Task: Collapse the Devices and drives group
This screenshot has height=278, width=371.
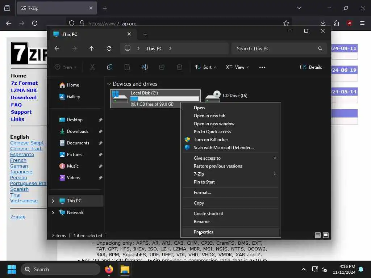Action: tap(109, 84)
